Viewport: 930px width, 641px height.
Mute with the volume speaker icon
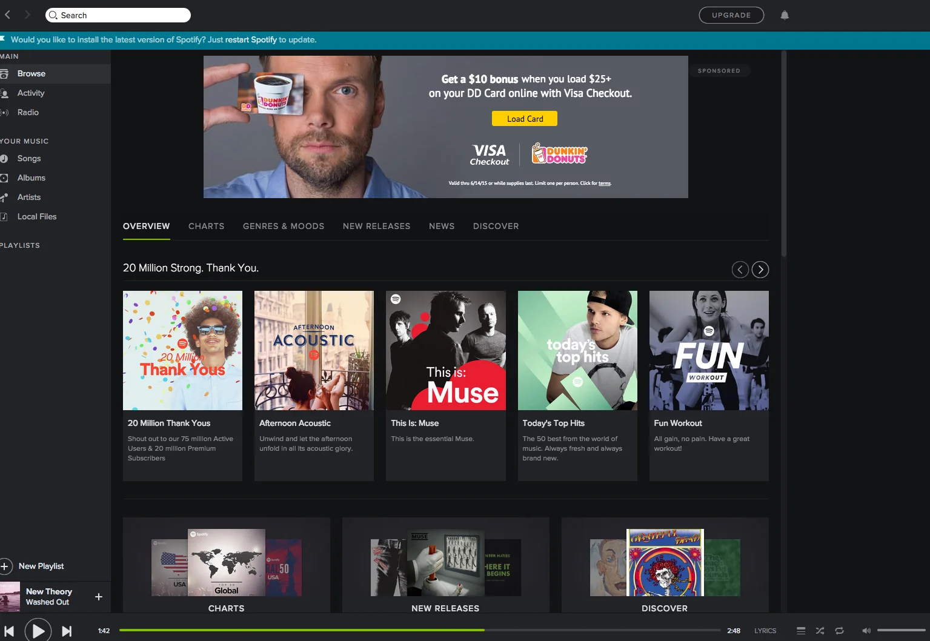pos(866,631)
